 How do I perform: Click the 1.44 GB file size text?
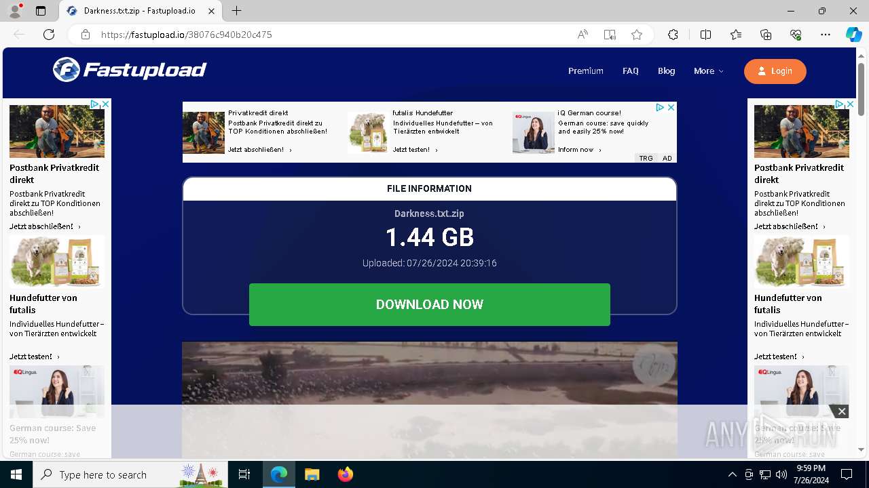[430, 237]
